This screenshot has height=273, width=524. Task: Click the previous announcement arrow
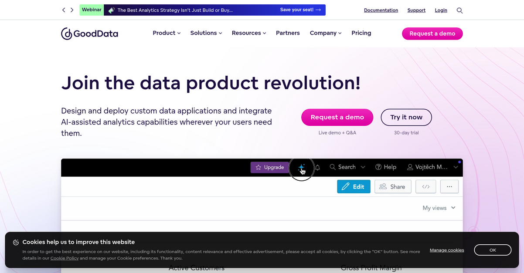(x=64, y=10)
